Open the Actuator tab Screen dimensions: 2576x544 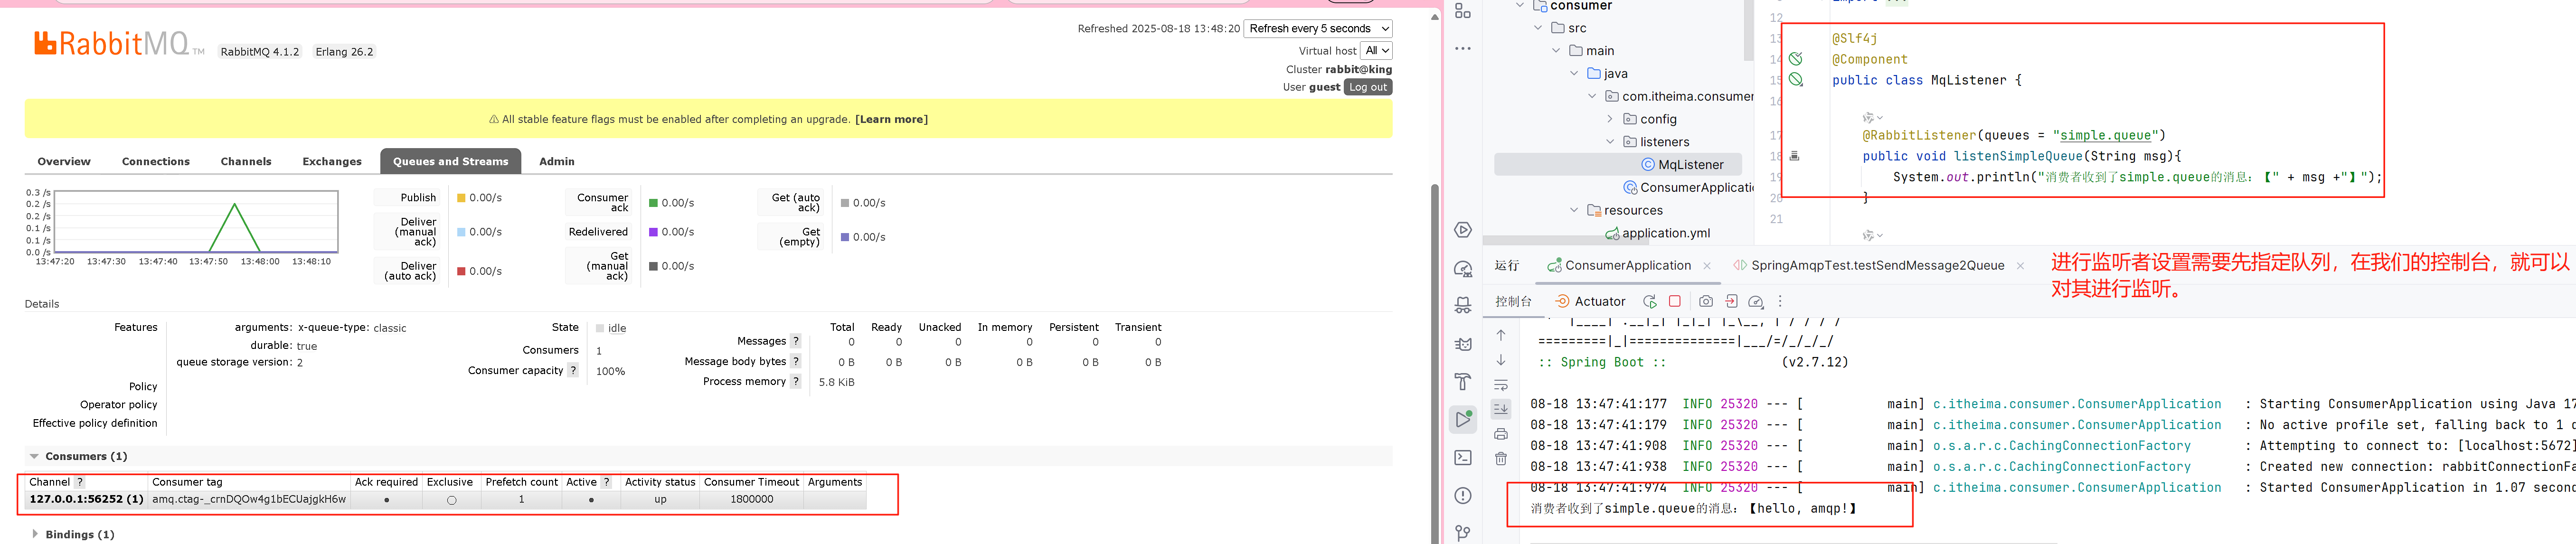(1590, 301)
